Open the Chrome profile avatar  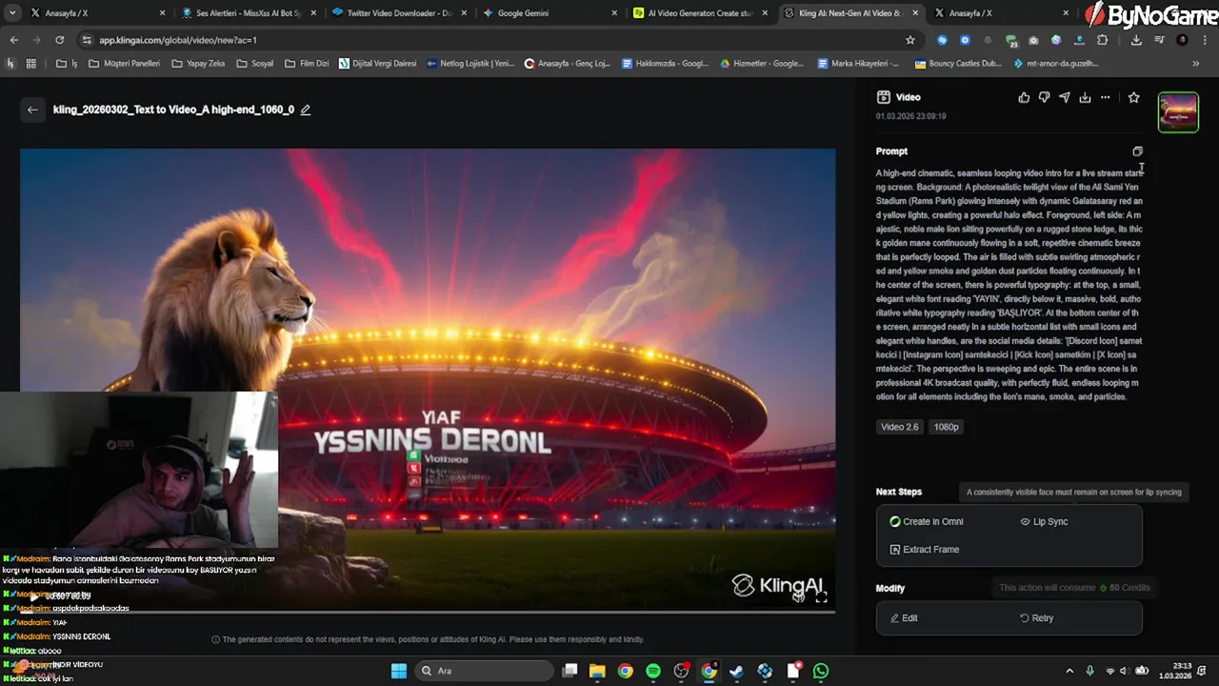(1182, 40)
